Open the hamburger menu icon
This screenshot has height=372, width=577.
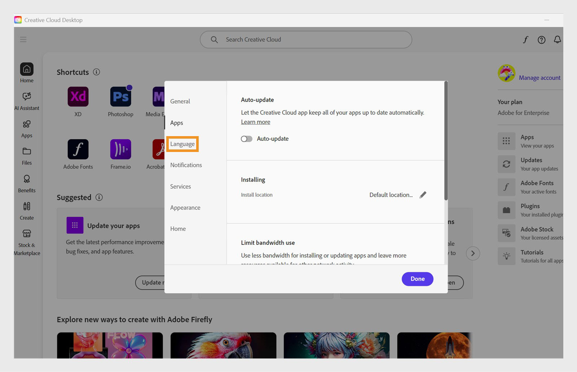pyautogui.click(x=23, y=39)
